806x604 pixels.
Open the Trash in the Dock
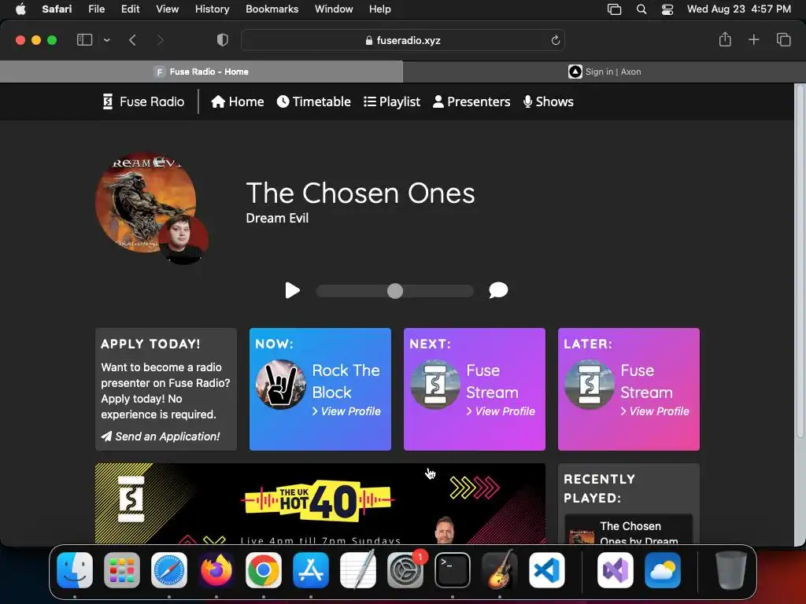(x=731, y=570)
